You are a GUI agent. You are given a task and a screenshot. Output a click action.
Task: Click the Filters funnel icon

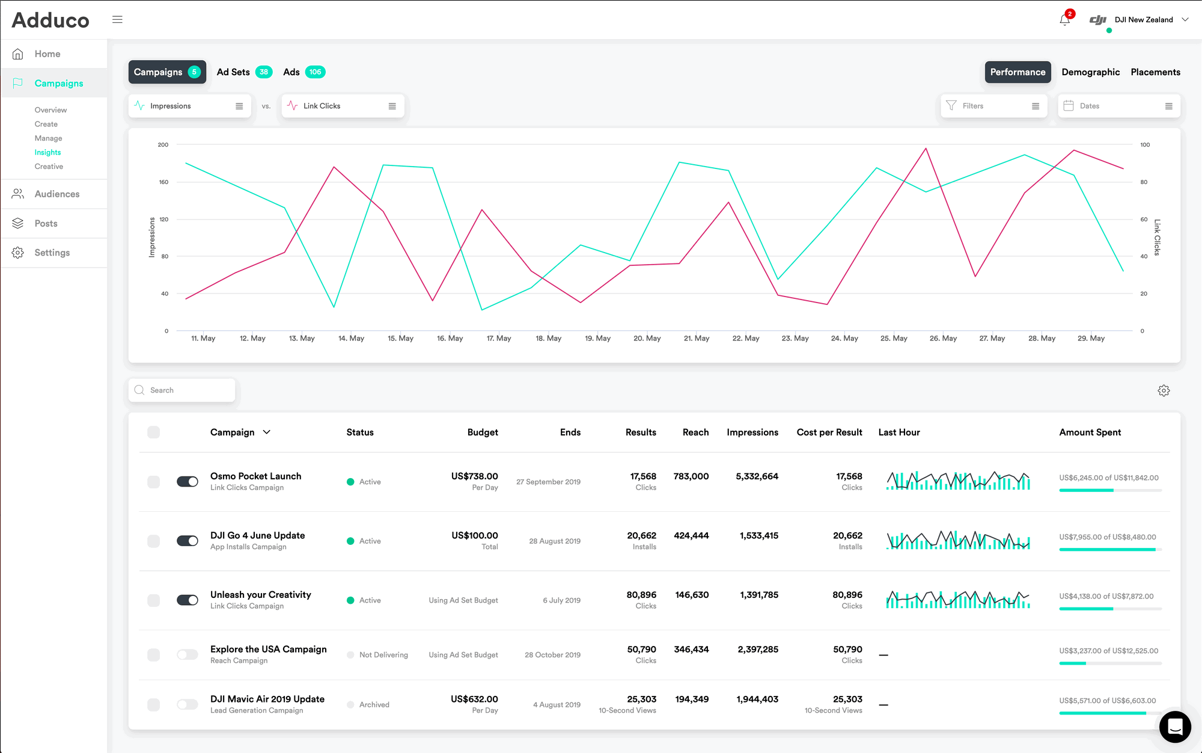pyautogui.click(x=951, y=106)
